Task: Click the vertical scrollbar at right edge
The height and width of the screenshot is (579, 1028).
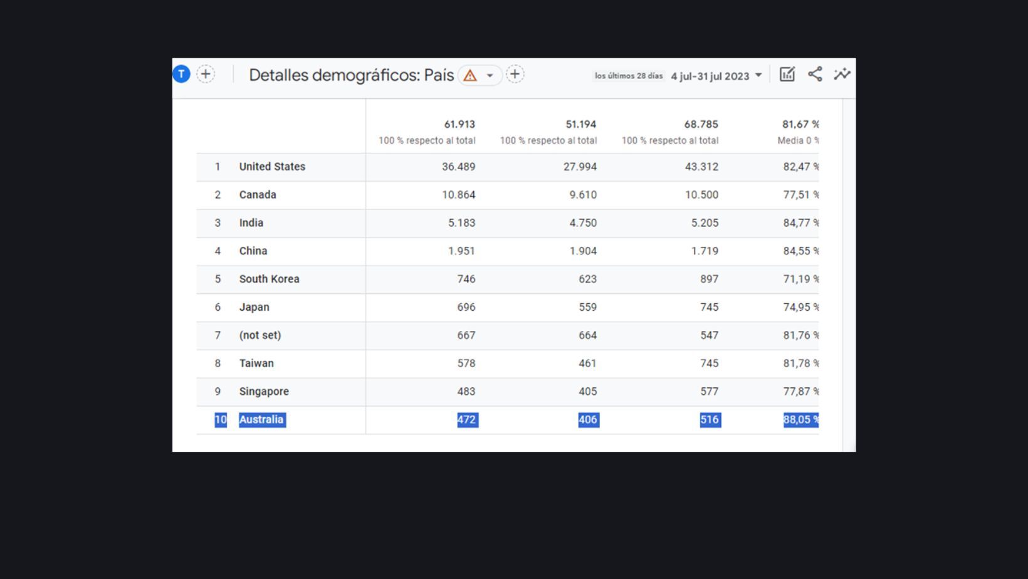Action: (x=849, y=274)
